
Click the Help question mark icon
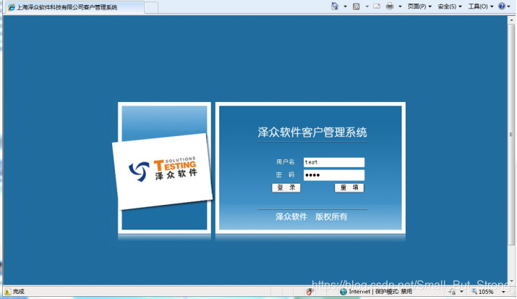pyautogui.click(x=502, y=6)
